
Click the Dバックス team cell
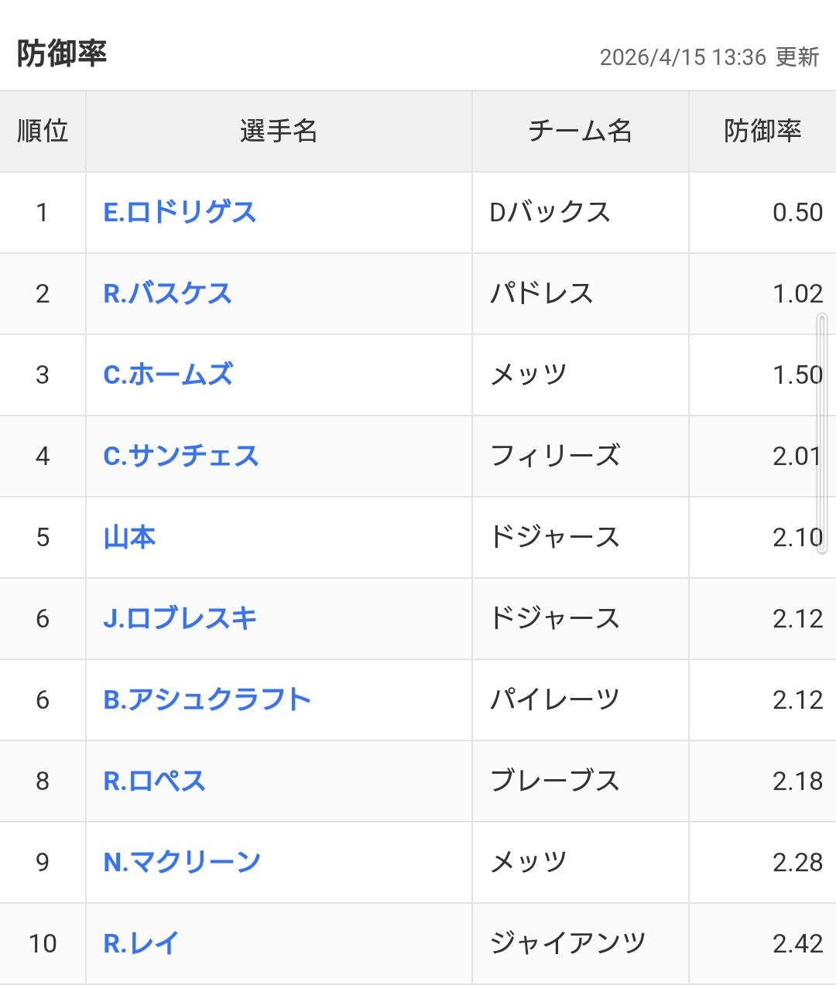(550, 212)
